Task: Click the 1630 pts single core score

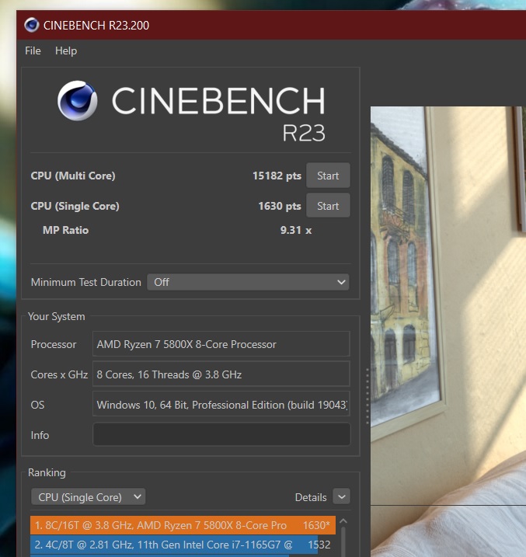Action: point(280,206)
